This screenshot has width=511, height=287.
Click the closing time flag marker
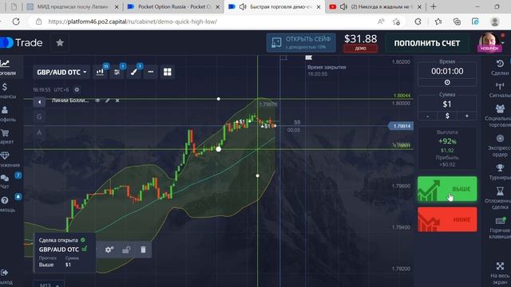click(x=309, y=57)
